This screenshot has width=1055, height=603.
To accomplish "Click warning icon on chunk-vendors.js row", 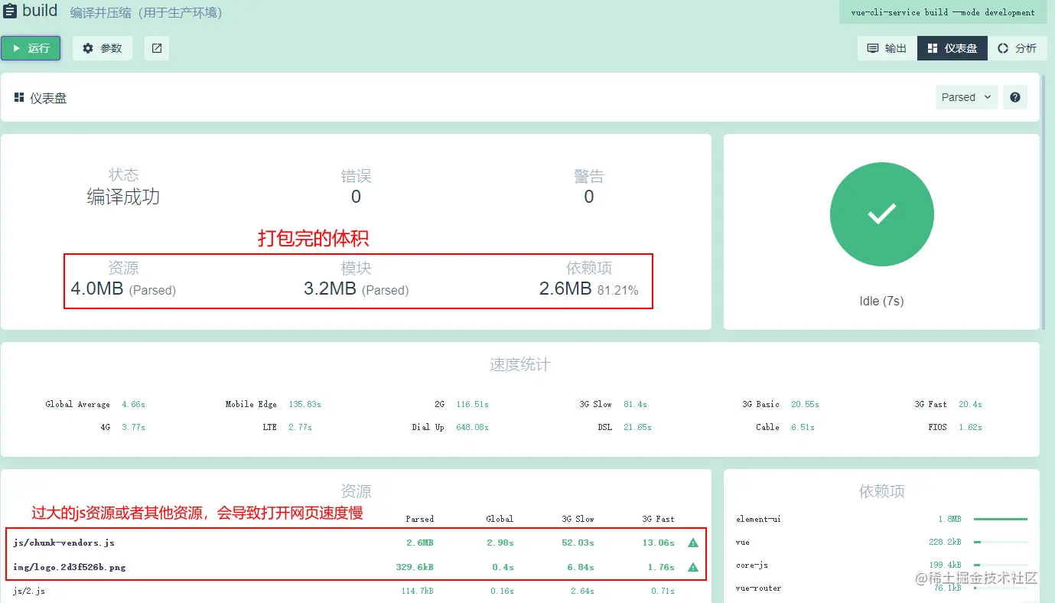I will pyautogui.click(x=693, y=543).
